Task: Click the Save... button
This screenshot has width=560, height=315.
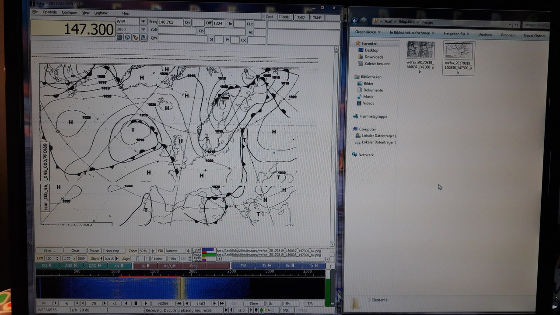Action: click(x=49, y=251)
